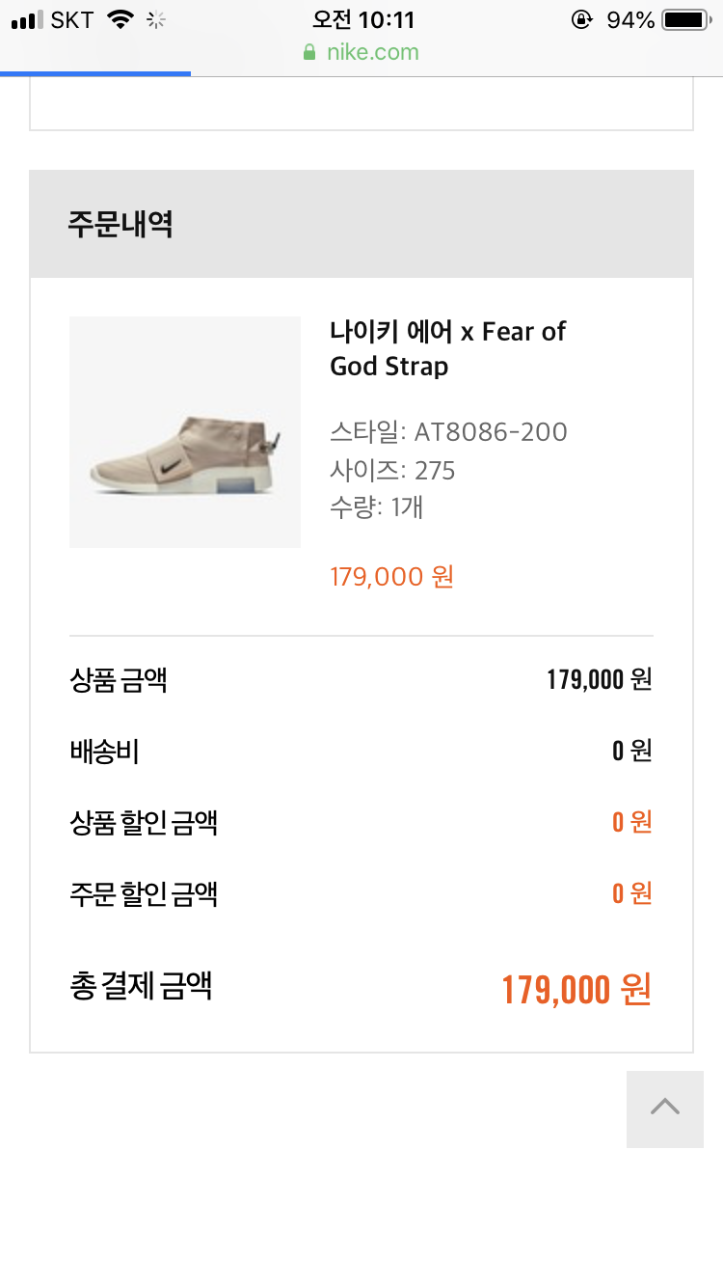Tap the orange 179,000 원 product price
723x1287 pixels.
coord(391,577)
